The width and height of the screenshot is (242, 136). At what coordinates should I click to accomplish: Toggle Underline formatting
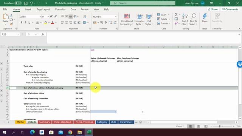pyautogui.click(x=29, y=23)
